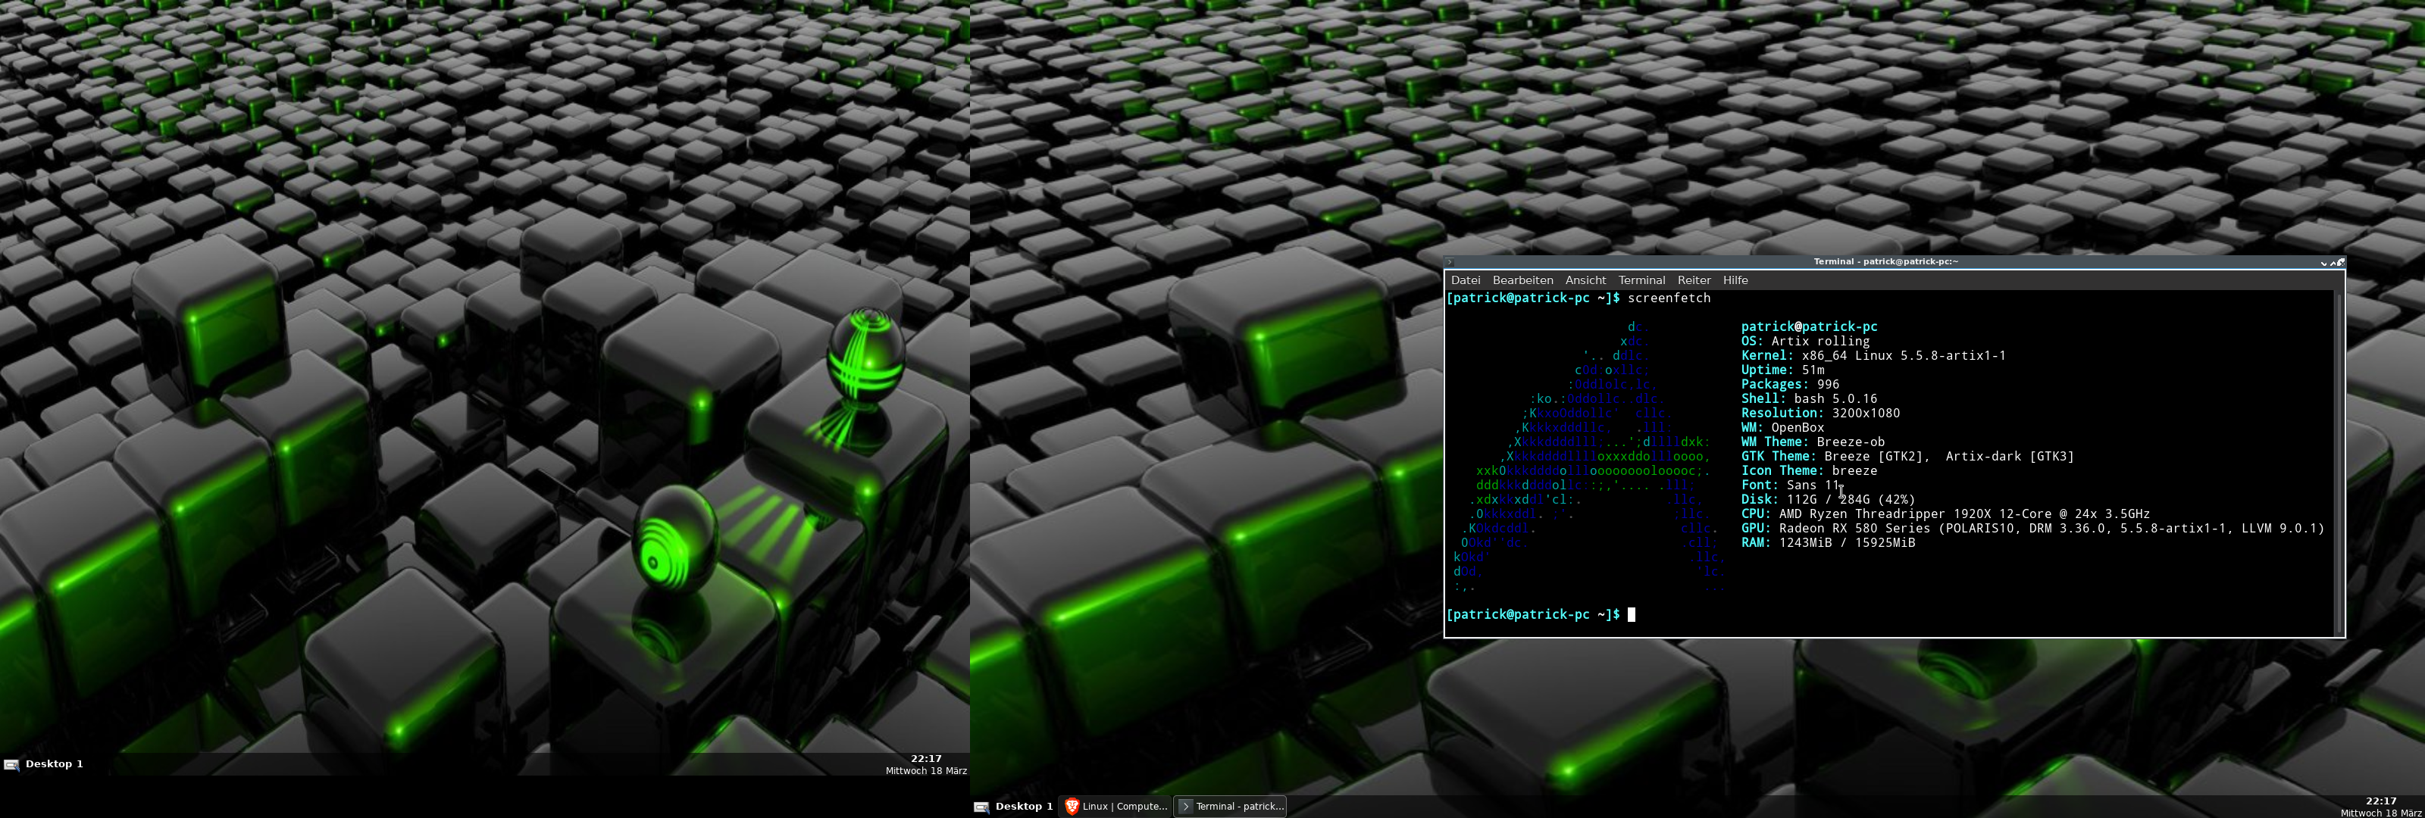Minimize the terminal with the down-chevron icon
Screen dimensions: 2425x818
pyautogui.click(x=2324, y=264)
